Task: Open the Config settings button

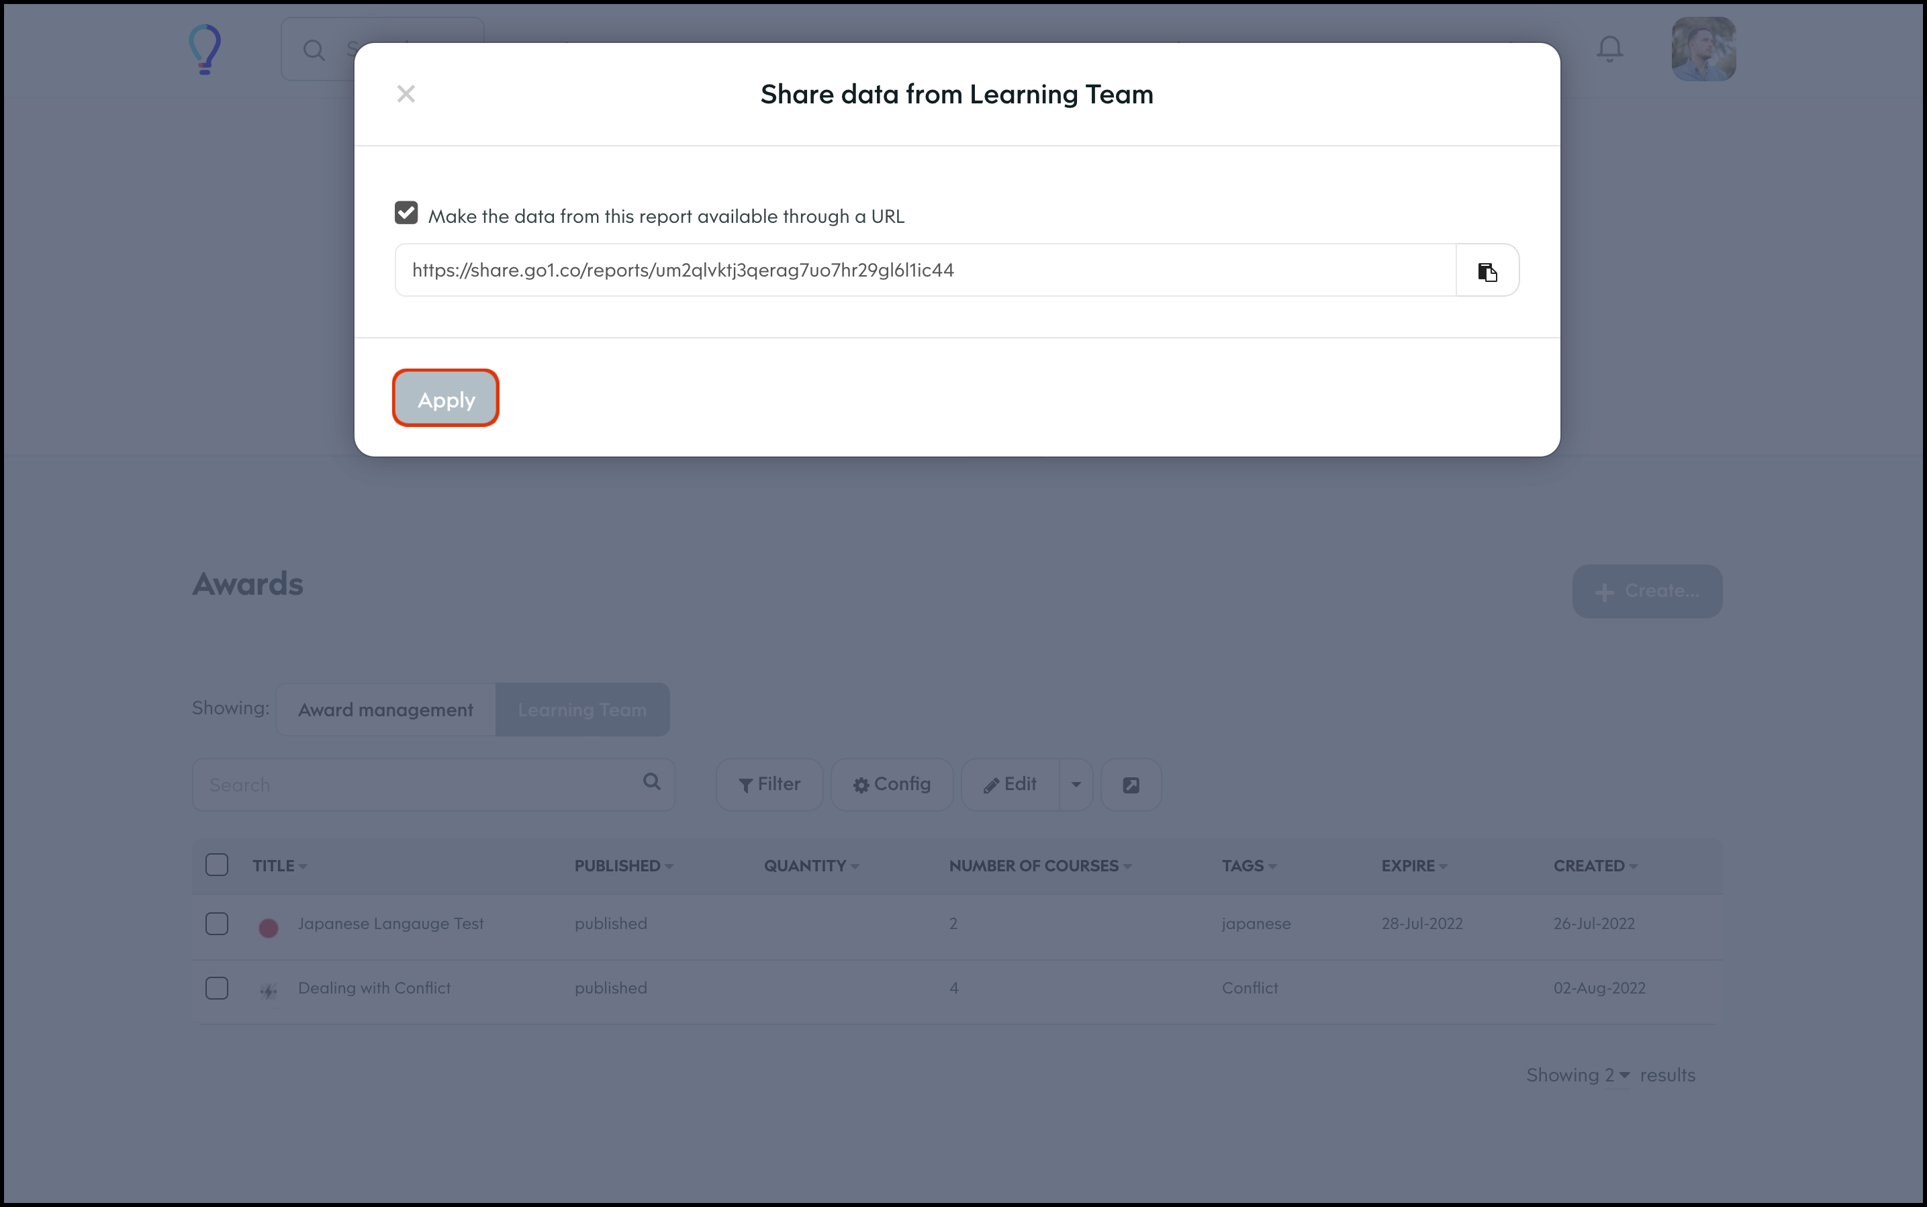Action: click(x=892, y=785)
